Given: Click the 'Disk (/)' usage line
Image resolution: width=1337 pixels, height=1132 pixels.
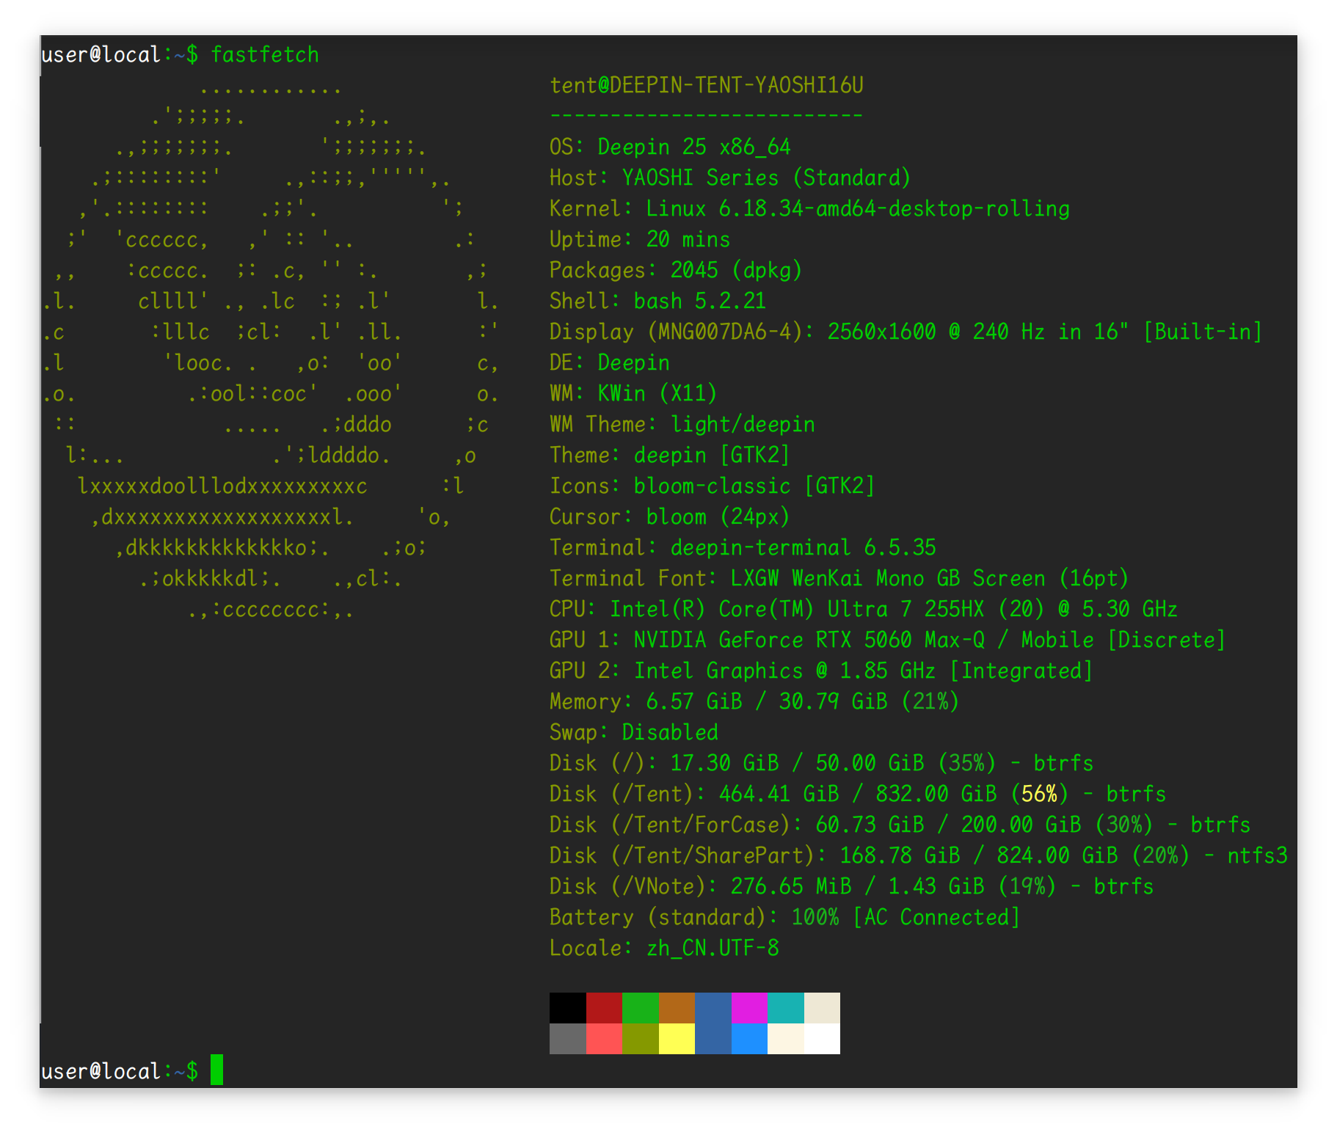Looking at the screenshot, I should [x=822, y=764].
